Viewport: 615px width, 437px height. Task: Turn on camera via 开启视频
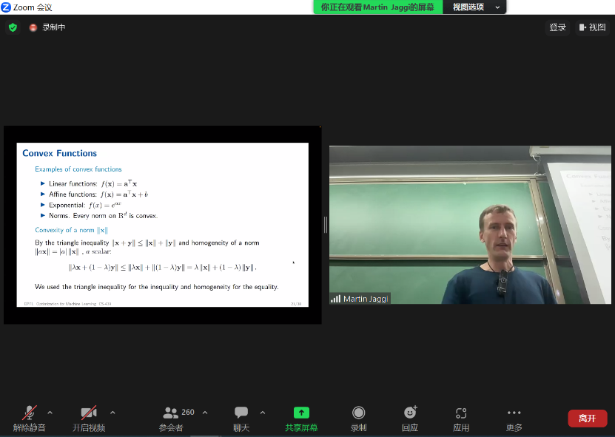click(x=89, y=418)
